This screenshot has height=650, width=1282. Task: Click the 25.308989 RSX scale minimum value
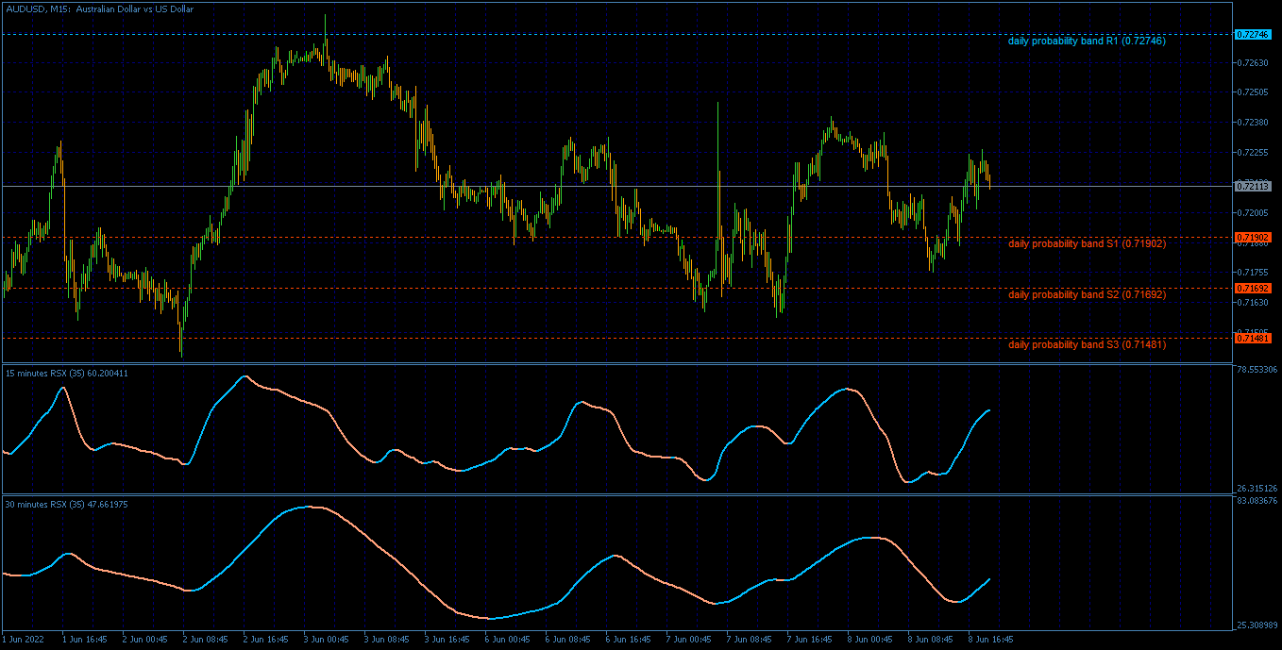pyautogui.click(x=1256, y=625)
